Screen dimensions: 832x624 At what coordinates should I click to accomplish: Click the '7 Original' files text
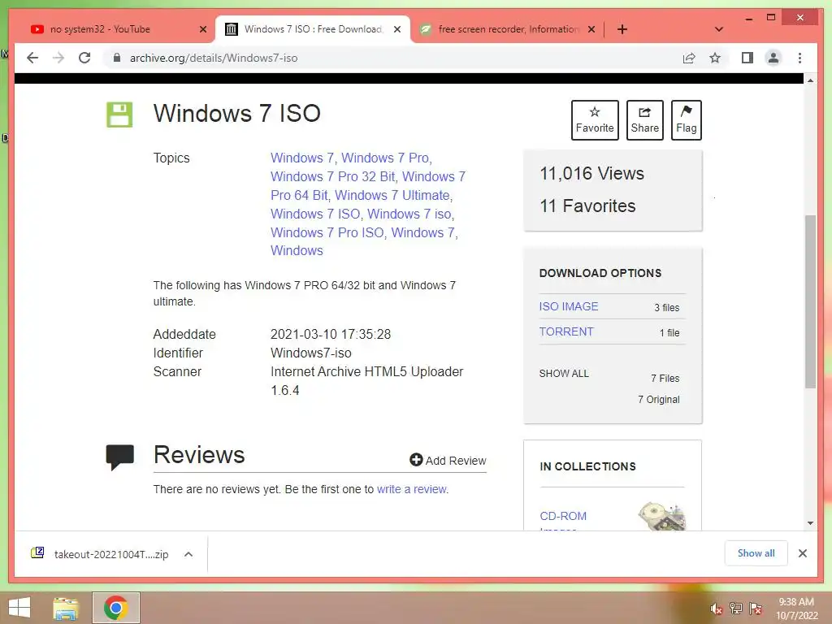coord(658,400)
